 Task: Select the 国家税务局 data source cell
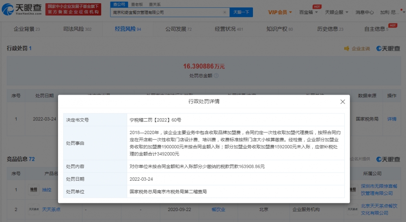[367, 119]
